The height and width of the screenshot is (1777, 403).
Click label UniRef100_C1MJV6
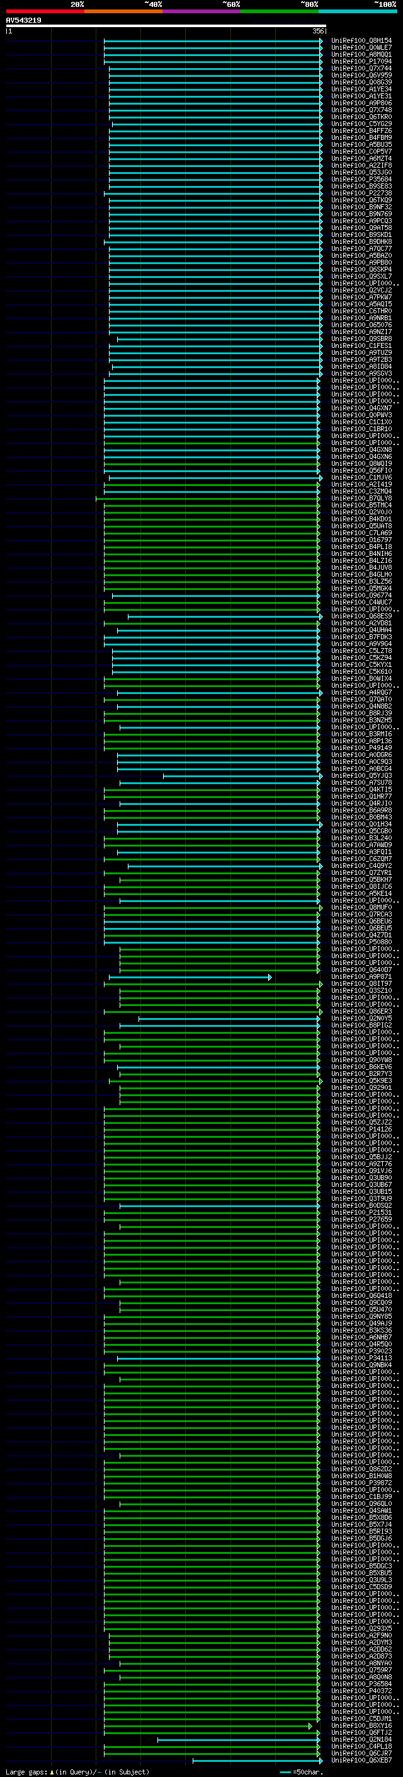(x=361, y=478)
